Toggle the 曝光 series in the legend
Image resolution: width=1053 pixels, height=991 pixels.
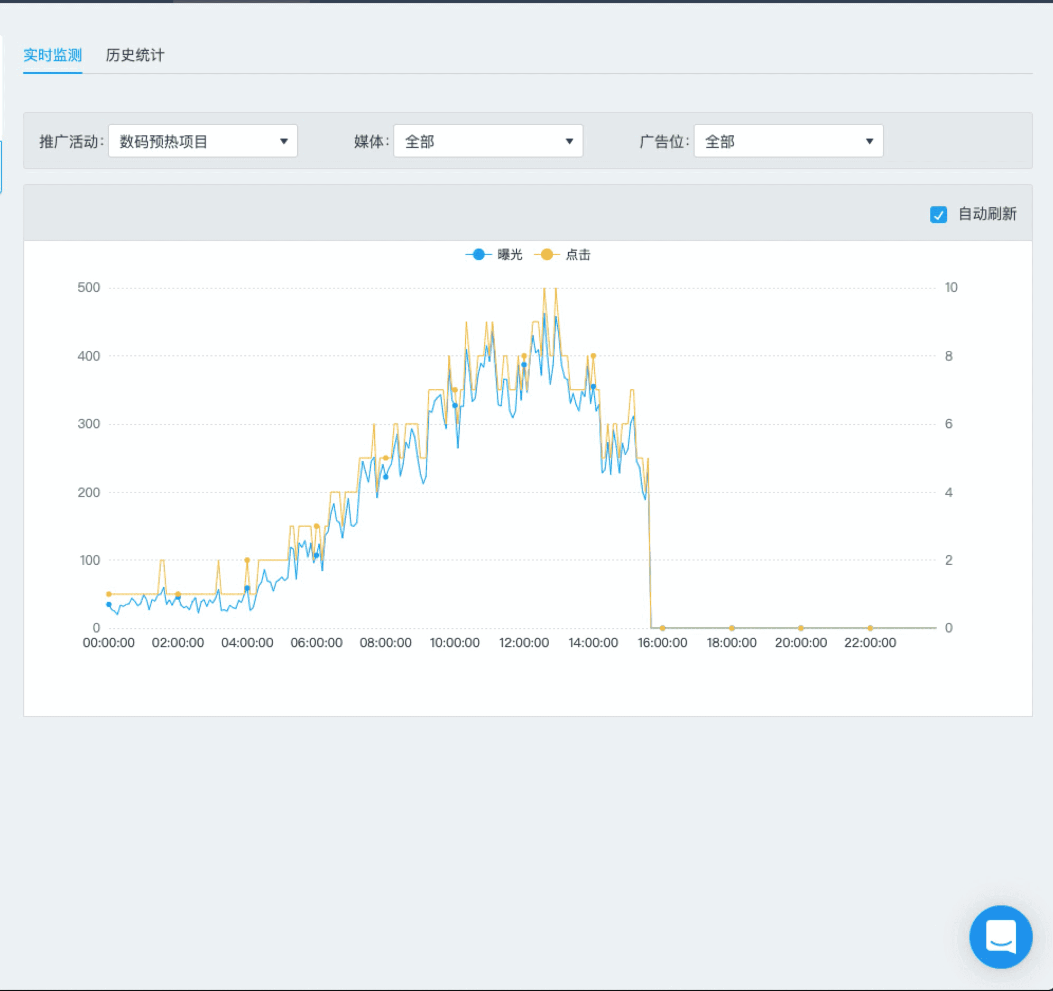click(494, 255)
